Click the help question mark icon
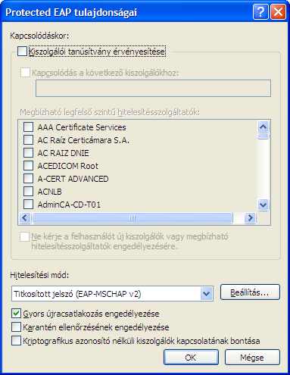The image size is (290, 375). point(260,12)
